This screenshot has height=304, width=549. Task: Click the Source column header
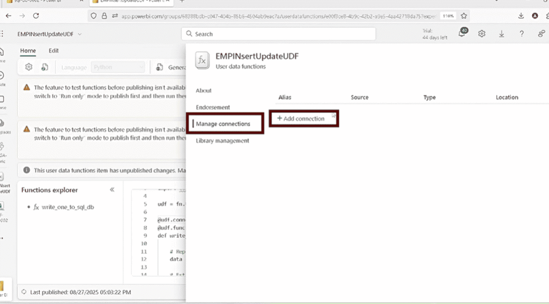click(x=360, y=98)
